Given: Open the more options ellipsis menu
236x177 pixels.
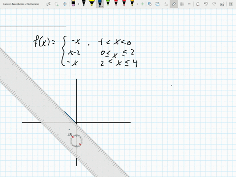Looking at the screenshot, I should pyautogui.click(x=190, y=4).
